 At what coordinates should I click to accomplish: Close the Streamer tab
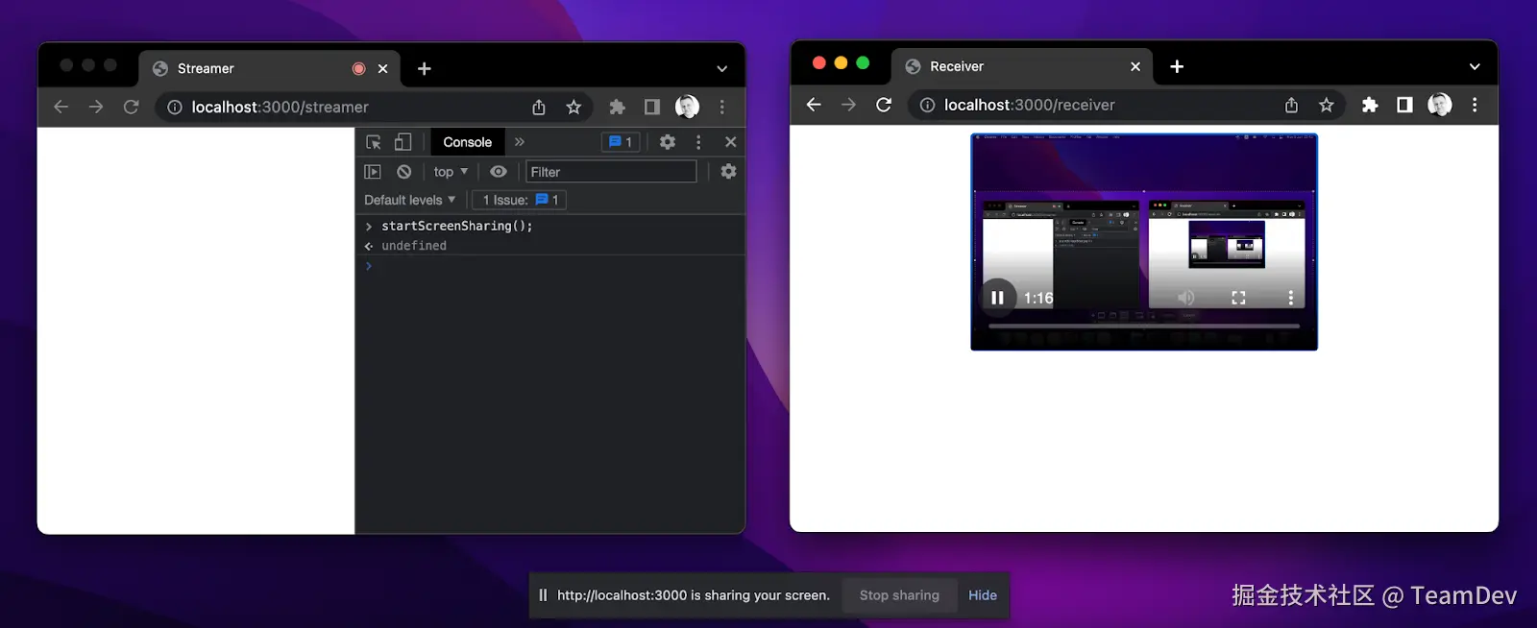(x=382, y=68)
